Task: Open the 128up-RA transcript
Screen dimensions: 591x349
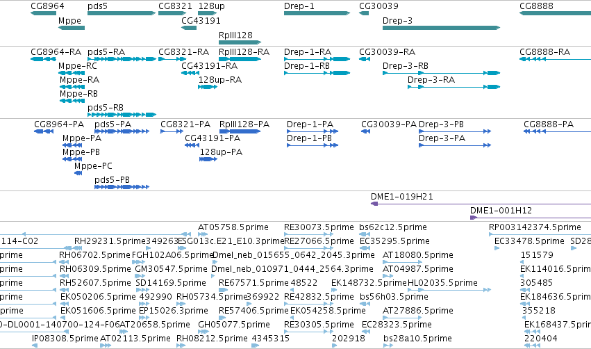Action: point(208,87)
